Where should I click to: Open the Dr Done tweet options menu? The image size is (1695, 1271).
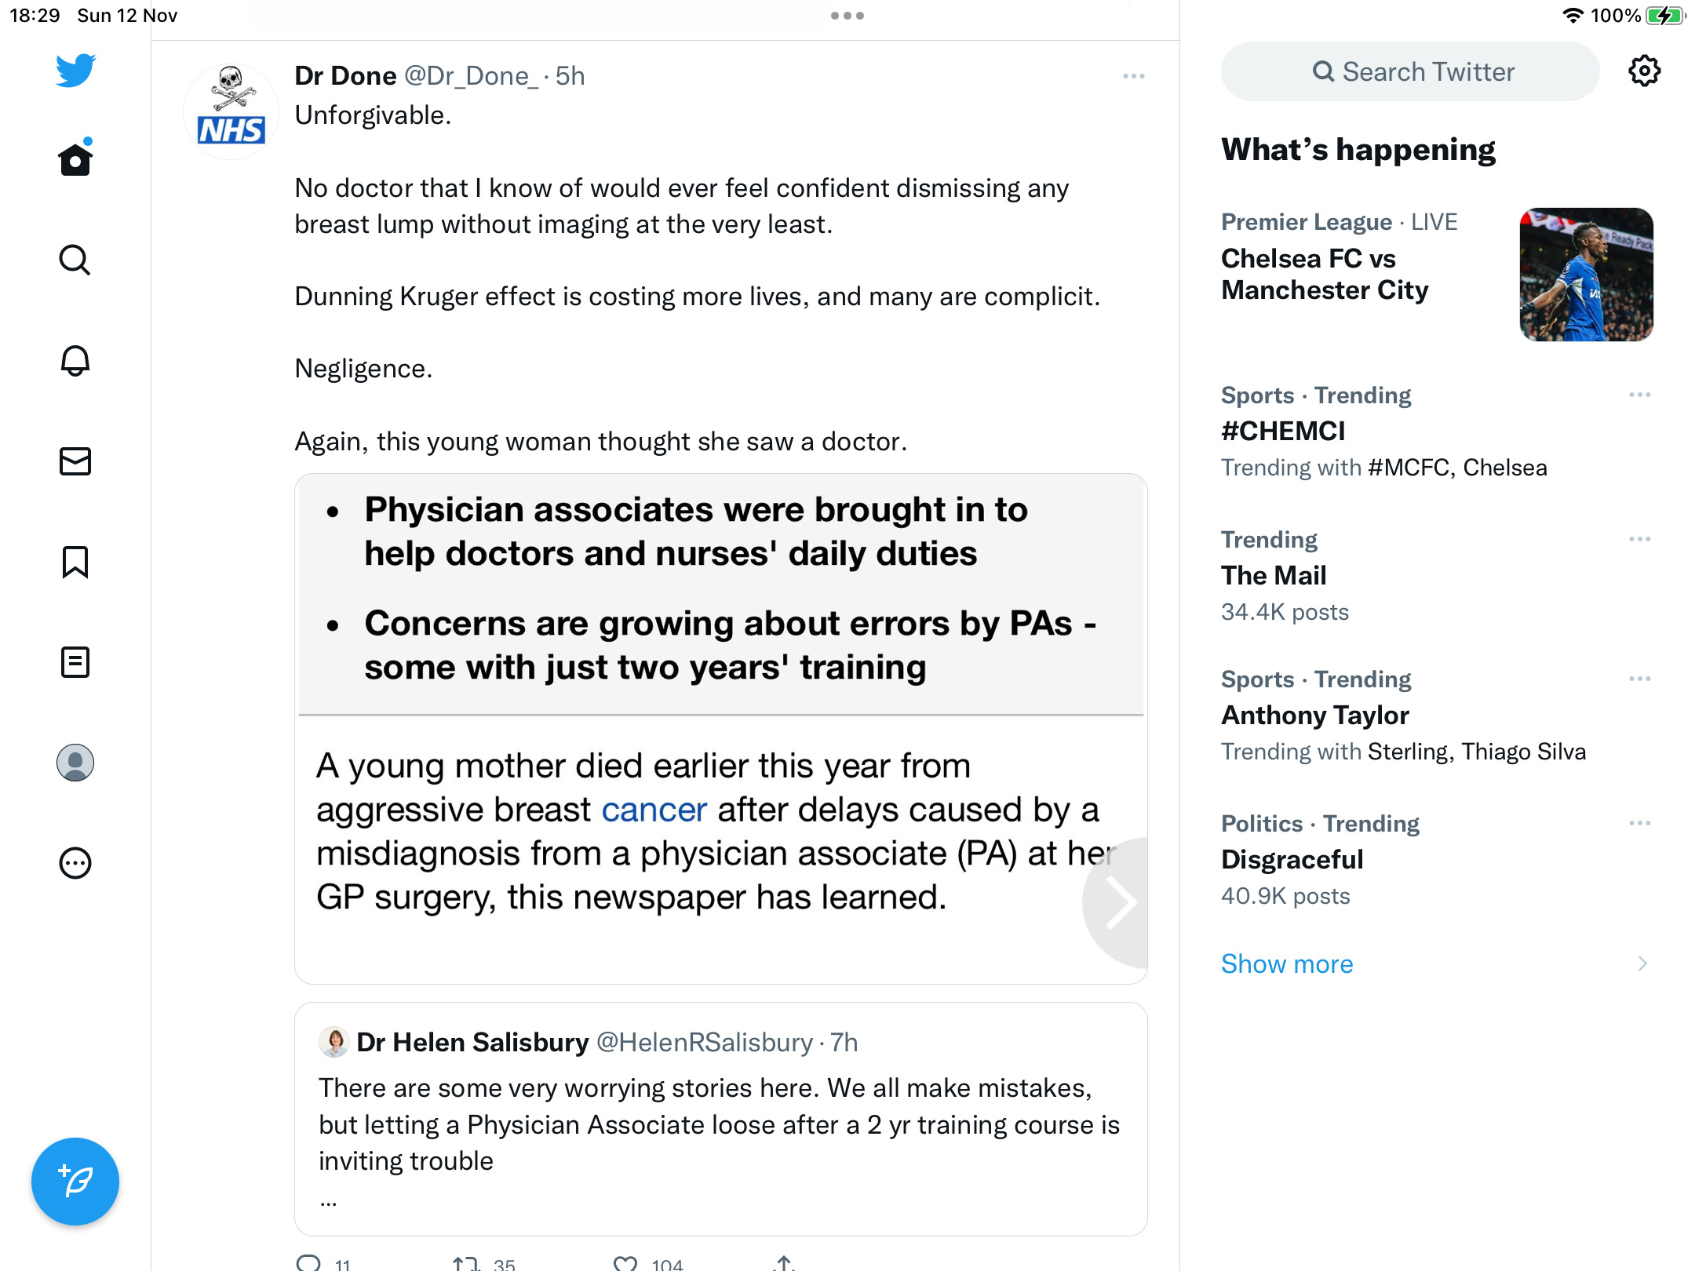1133,76
